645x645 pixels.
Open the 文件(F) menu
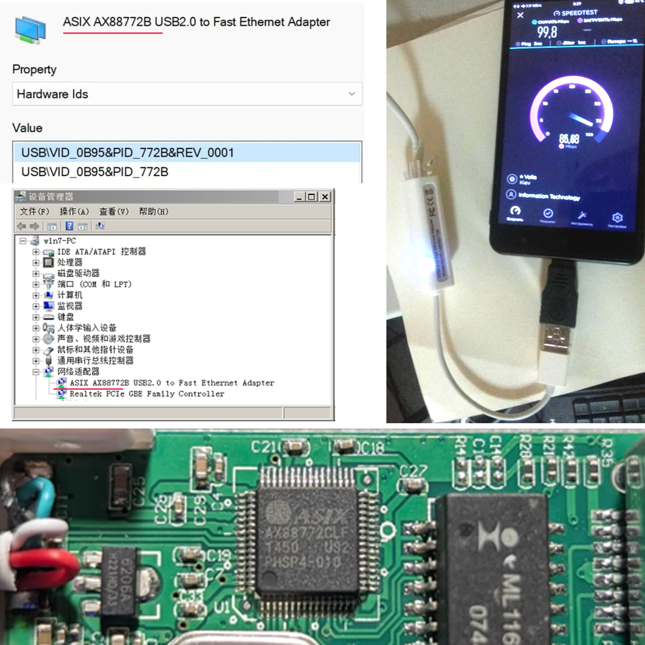[34, 212]
